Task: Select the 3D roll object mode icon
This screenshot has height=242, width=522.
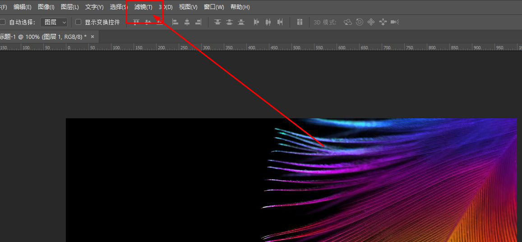Action: tap(360, 22)
